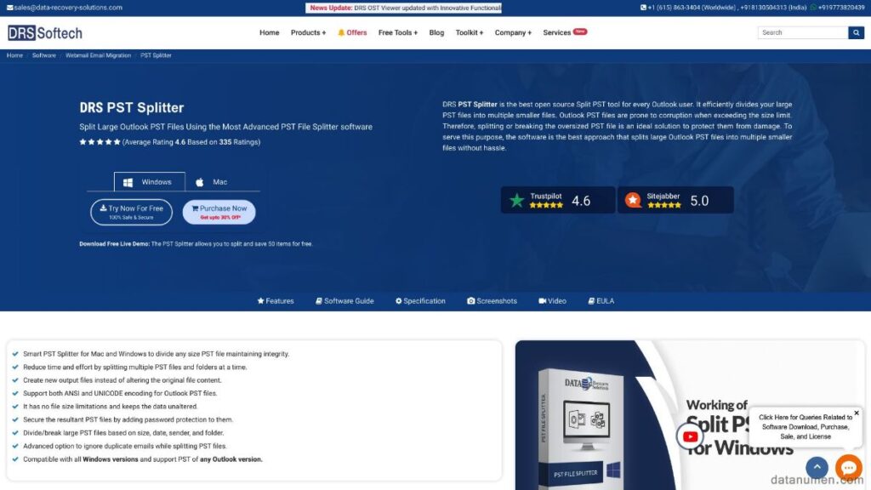This screenshot has height=490, width=871.
Task: Click the Purchase Now button
Action: coord(219,212)
